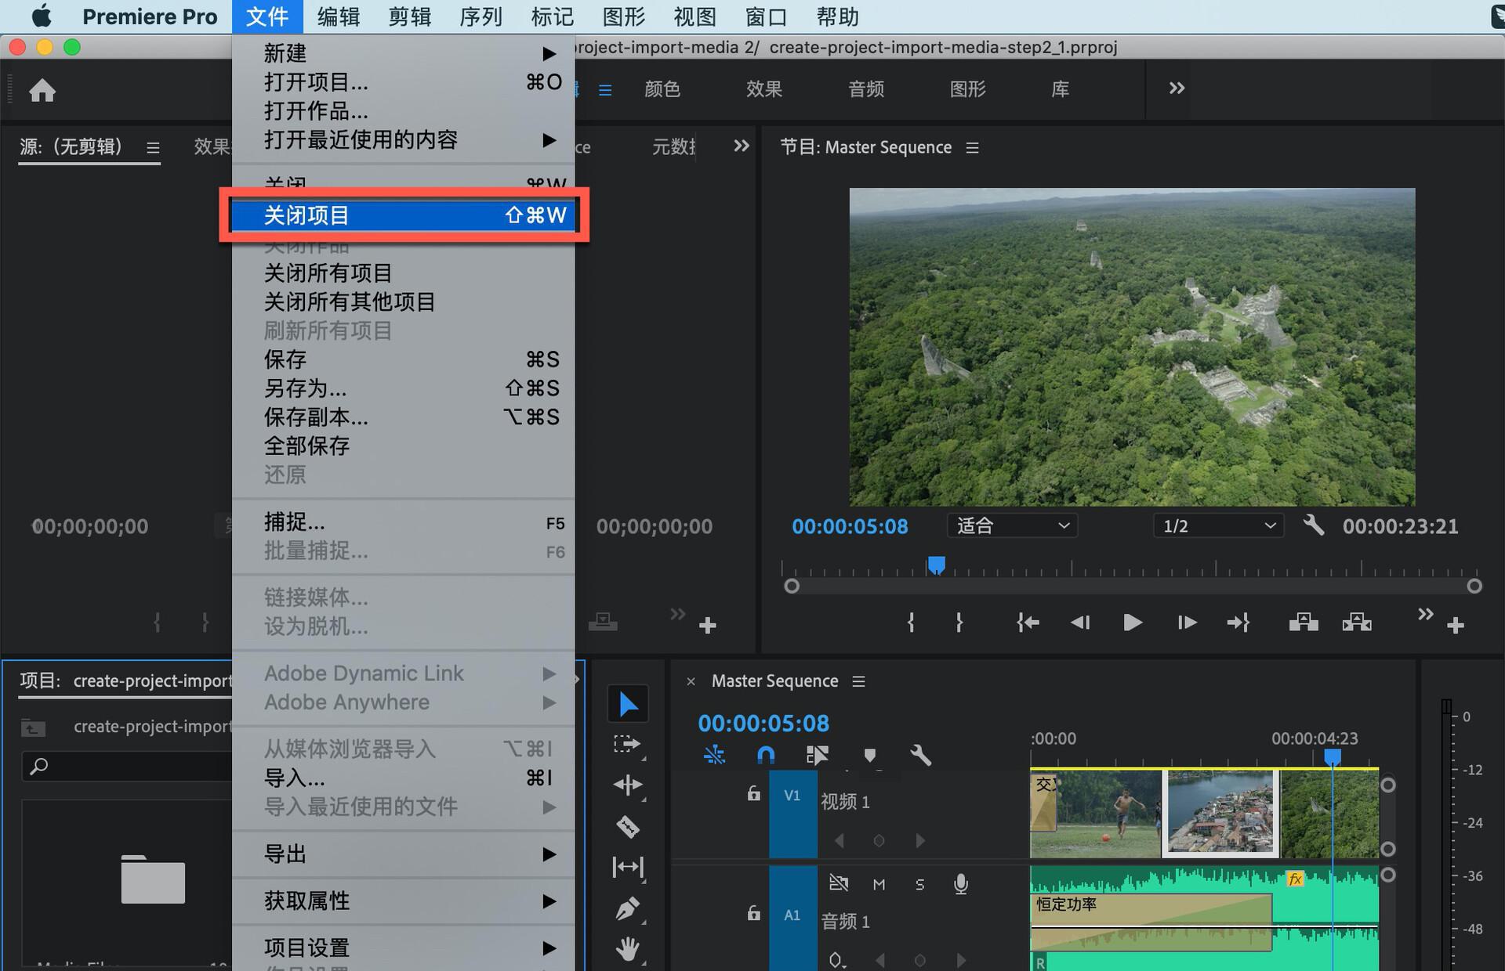Go to the Home screen icon
Viewport: 1505px width, 971px height.
coord(42,90)
